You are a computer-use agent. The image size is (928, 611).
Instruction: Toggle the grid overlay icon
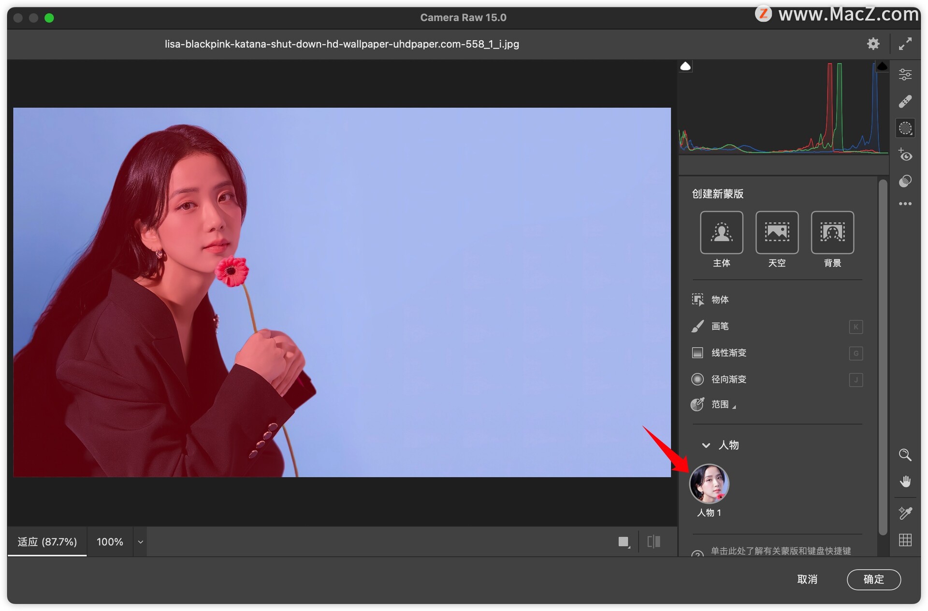click(x=905, y=540)
